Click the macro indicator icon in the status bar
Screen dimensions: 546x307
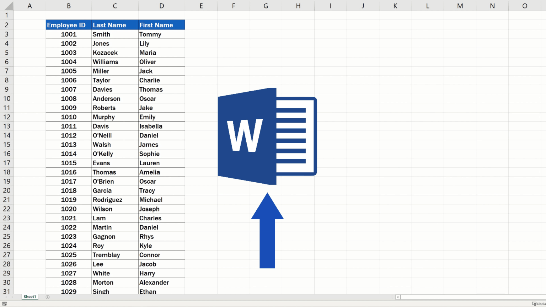pyautogui.click(x=5, y=303)
